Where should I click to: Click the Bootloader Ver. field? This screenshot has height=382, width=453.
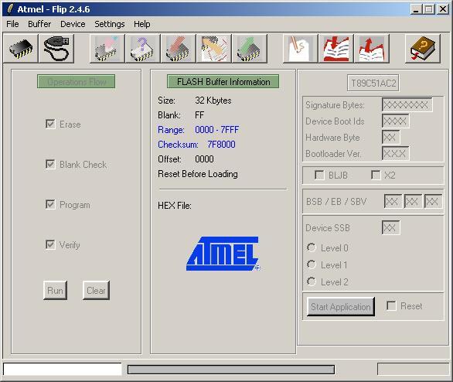[x=396, y=153]
